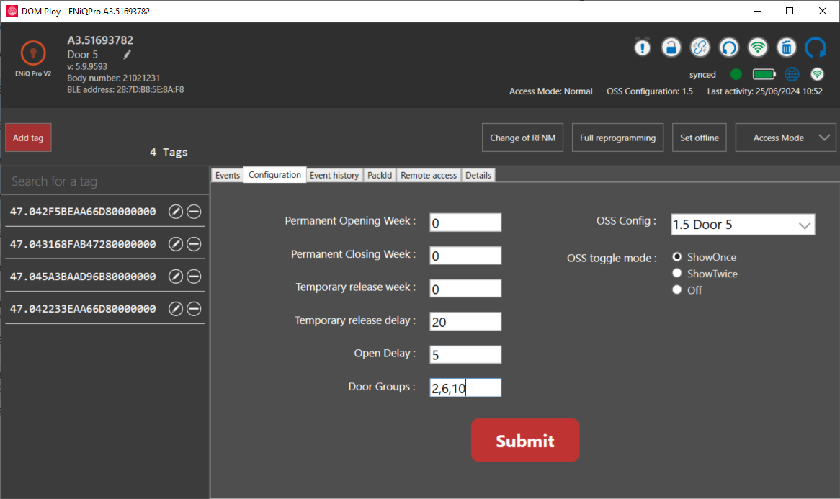The height and width of the screenshot is (499, 840).
Task: Click the broken chain link icon
Action: (700, 48)
